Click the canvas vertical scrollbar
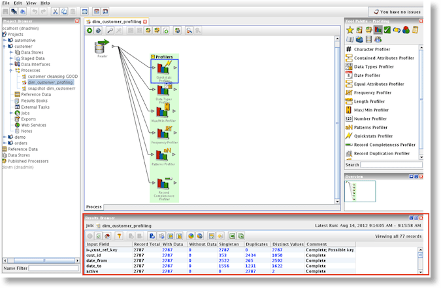The height and width of the screenshot is (288, 441). (x=337, y=118)
